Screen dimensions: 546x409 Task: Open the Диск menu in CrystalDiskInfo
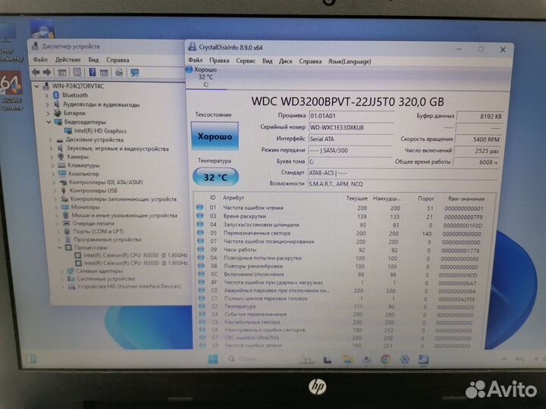[285, 61]
